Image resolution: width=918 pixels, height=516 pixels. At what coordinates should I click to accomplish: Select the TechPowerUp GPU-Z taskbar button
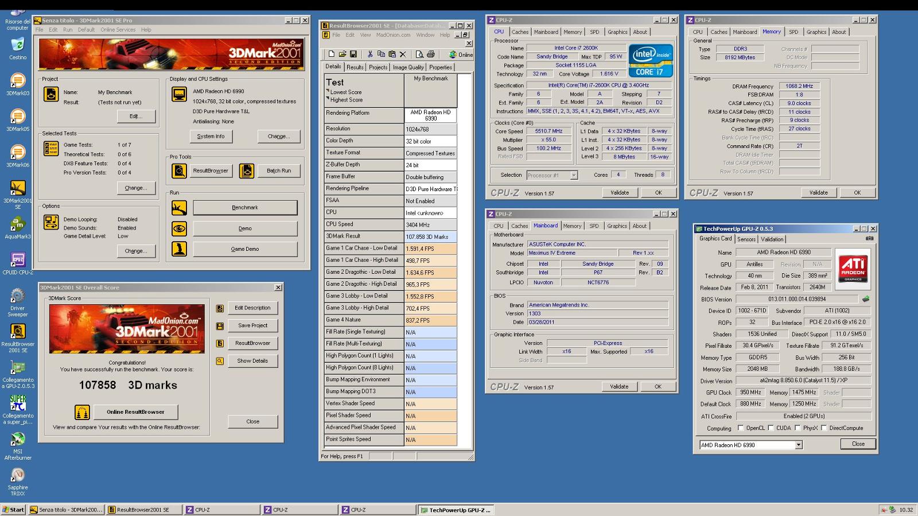455,510
